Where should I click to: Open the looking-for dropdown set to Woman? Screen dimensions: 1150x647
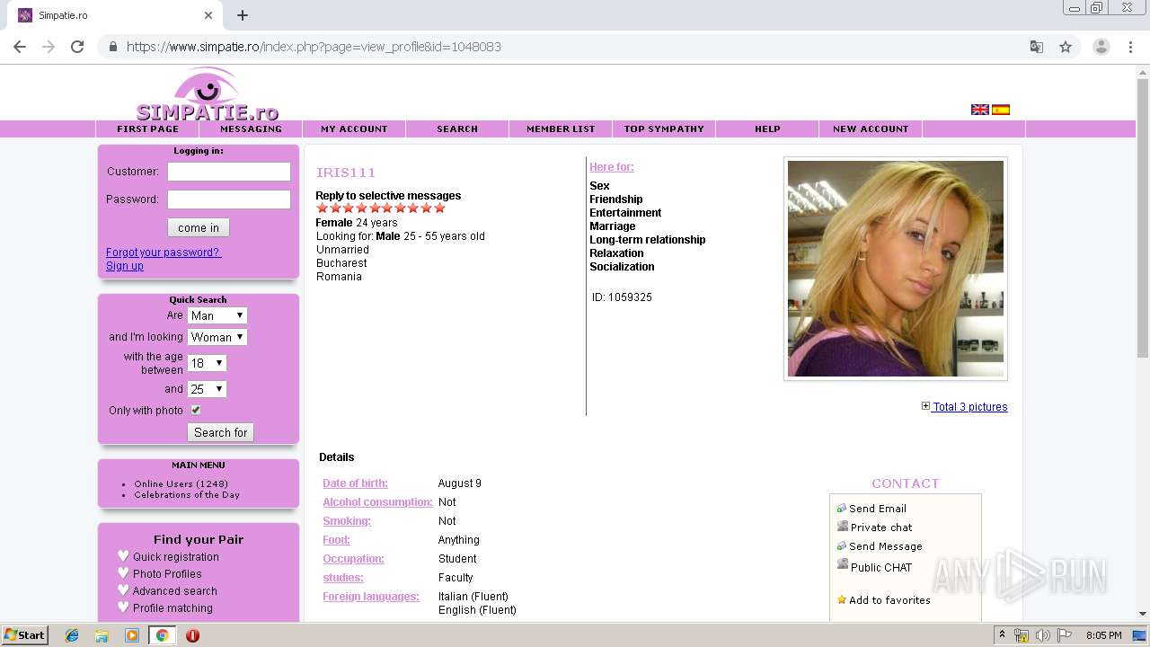(217, 337)
